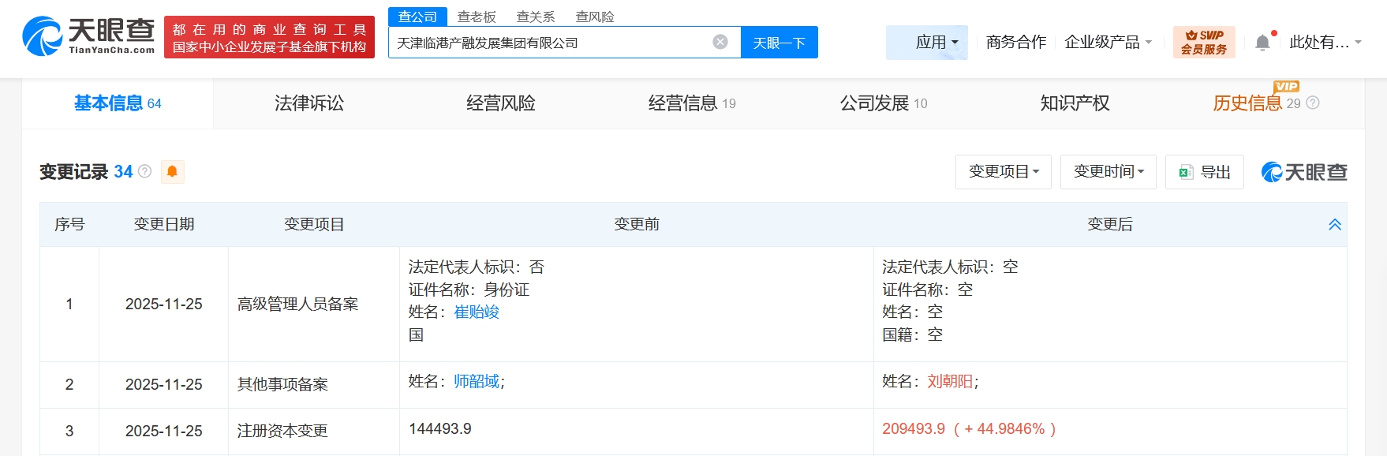Switch to the 法律诉讼 tab
This screenshot has height=456, width=1387.
coord(309,103)
